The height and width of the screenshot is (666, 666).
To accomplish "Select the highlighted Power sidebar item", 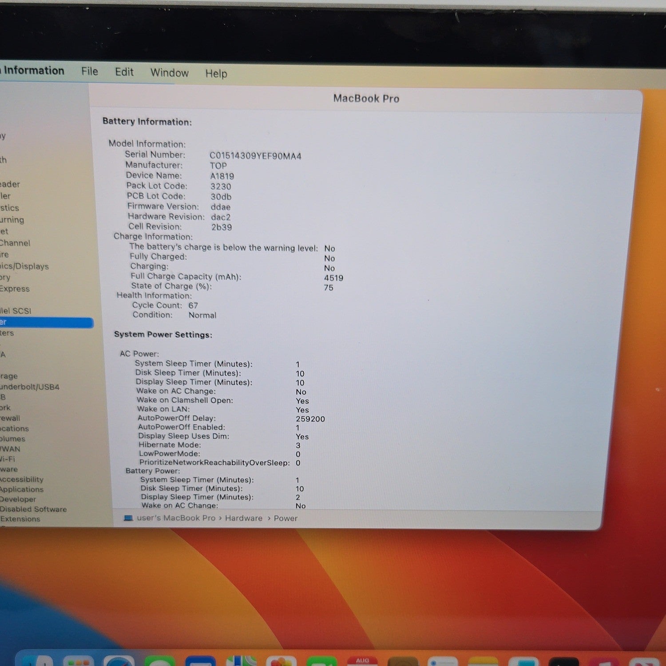I will [x=46, y=322].
